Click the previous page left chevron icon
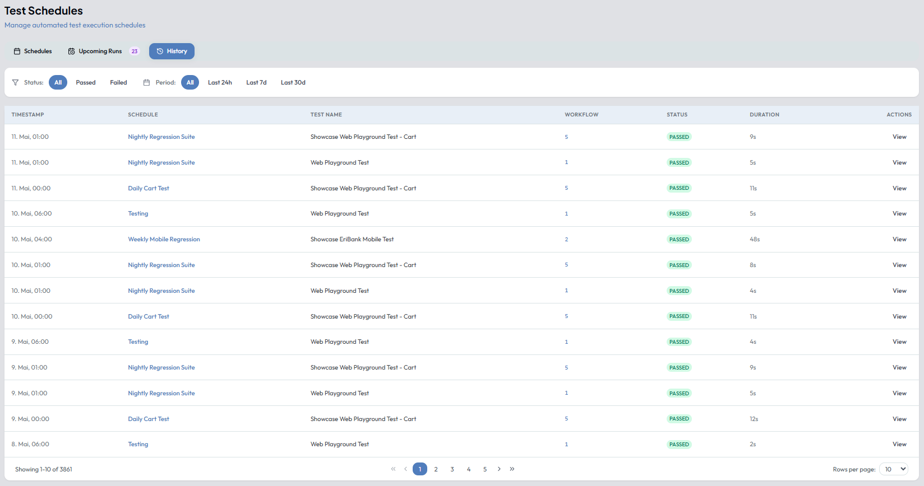The image size is (924, 486). pos(405,469)
